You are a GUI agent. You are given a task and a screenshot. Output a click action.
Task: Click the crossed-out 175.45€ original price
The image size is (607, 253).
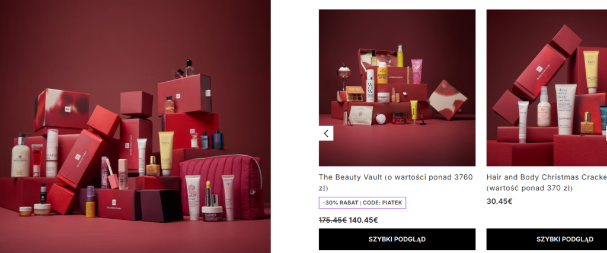(x=333, y=220)
